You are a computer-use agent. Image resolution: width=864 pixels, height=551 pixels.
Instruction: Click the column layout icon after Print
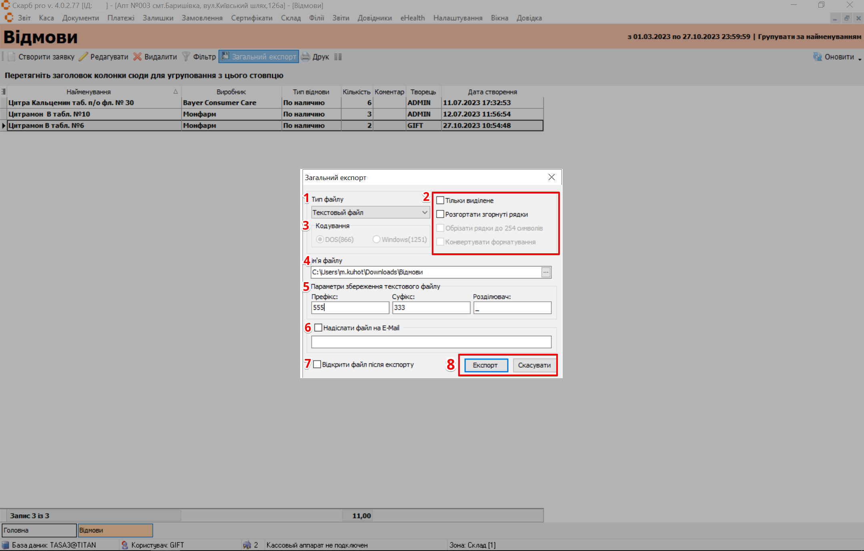point(338,57)
